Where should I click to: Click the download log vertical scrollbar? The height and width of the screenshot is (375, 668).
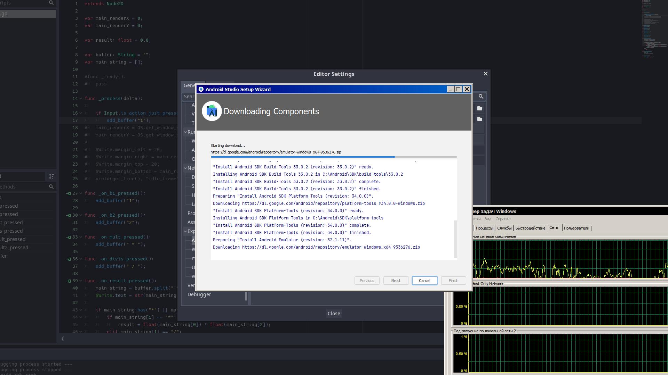point(455,240)
